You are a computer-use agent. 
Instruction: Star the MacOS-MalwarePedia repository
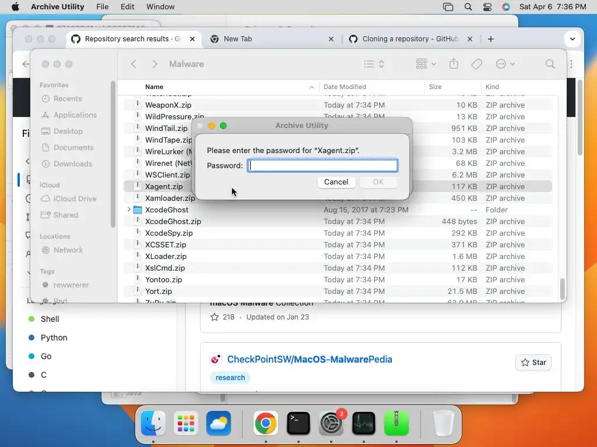tap(533, 363)
